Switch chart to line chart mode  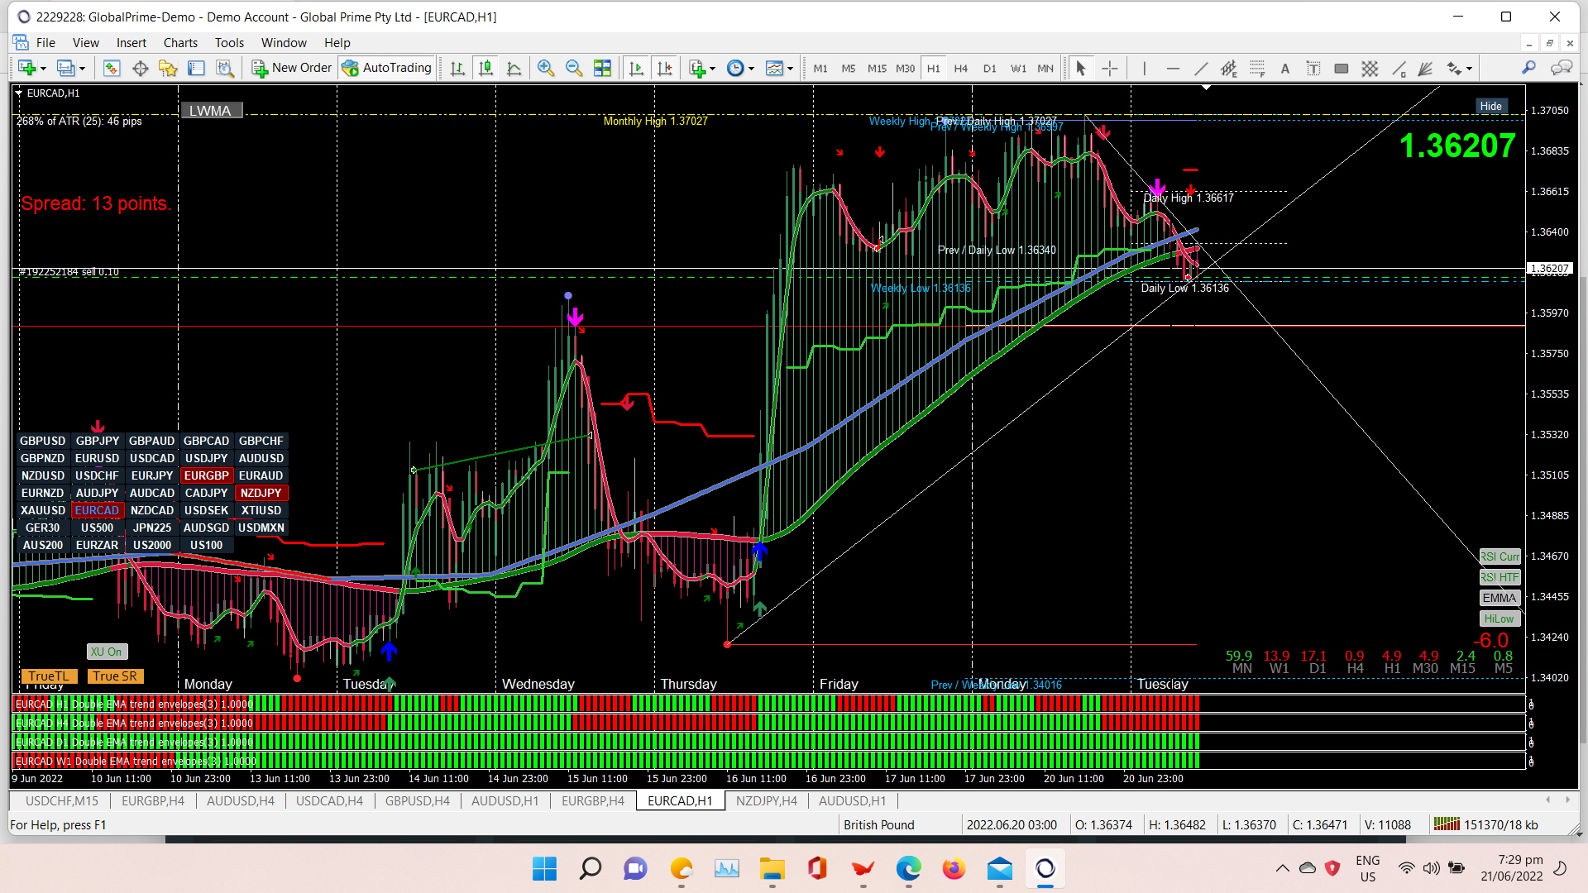514,69
